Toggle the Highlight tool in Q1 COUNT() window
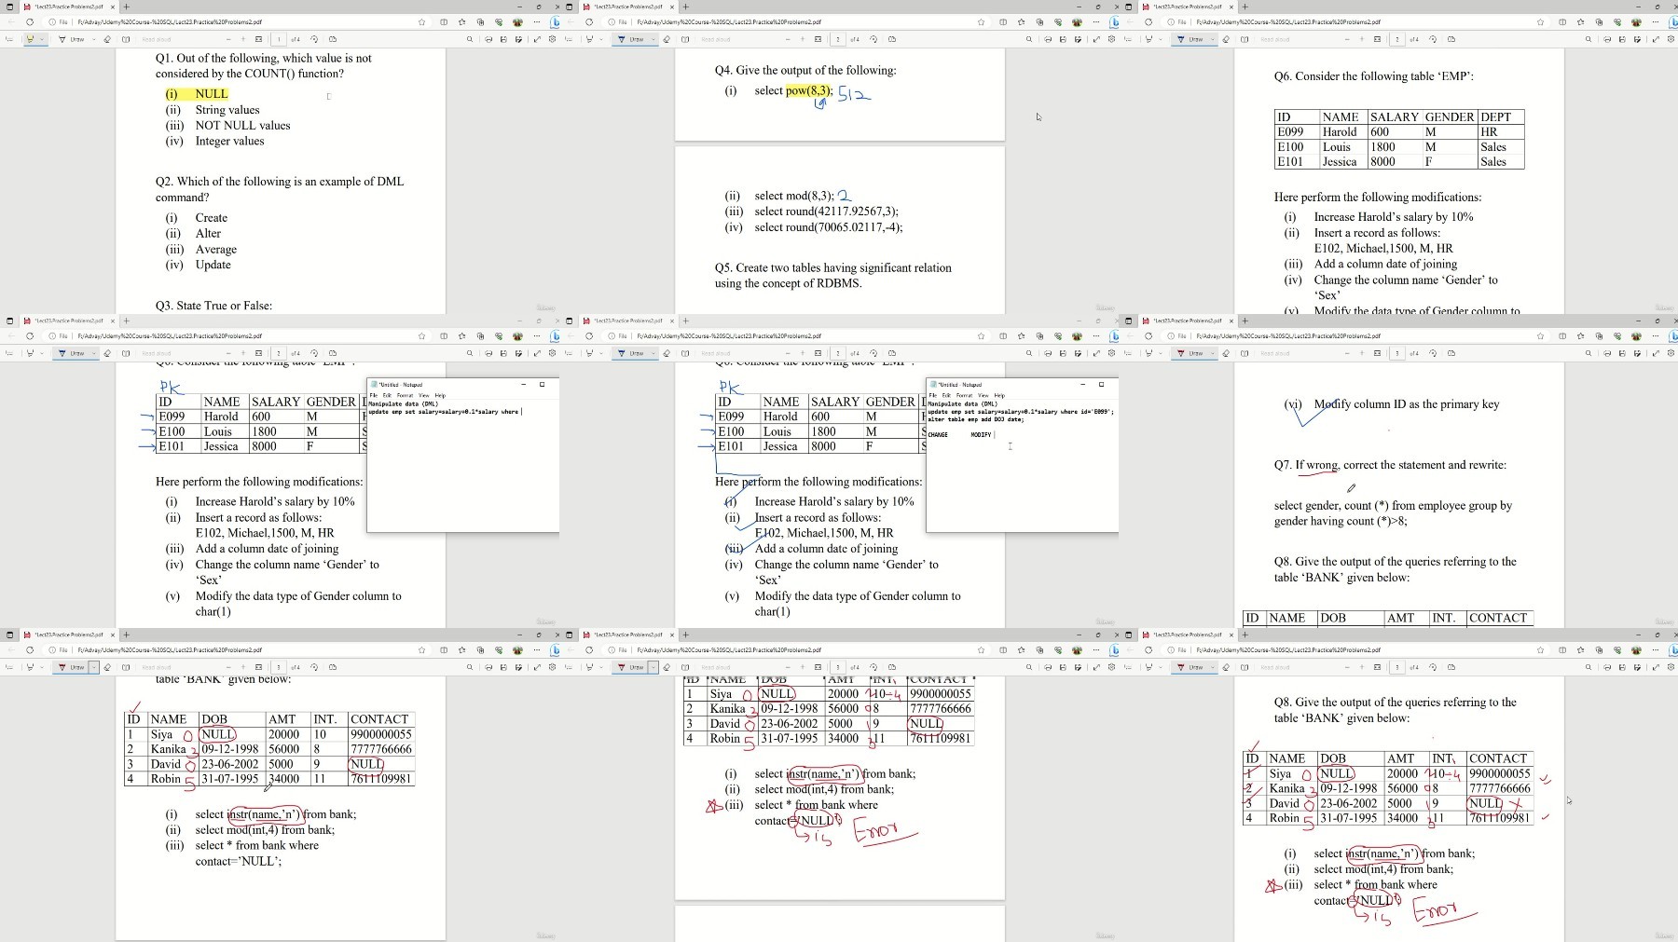This screenshot has width=1678, height=942. (30, 39)
